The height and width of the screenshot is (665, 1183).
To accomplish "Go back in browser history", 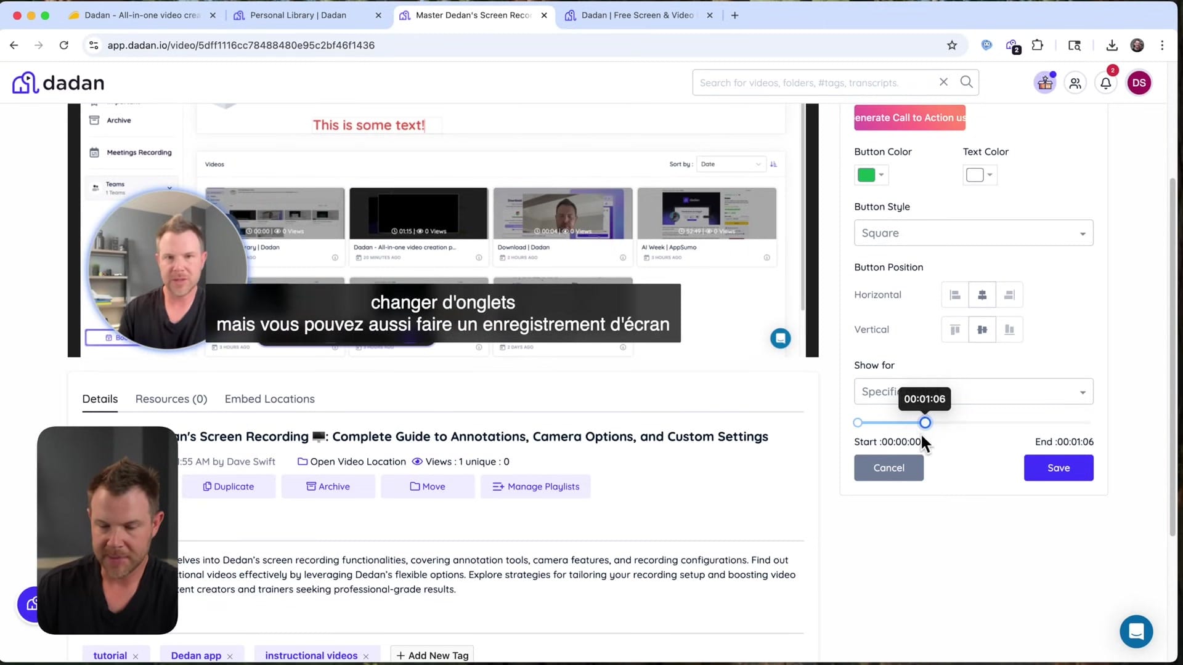I will (x=14, y=45).
